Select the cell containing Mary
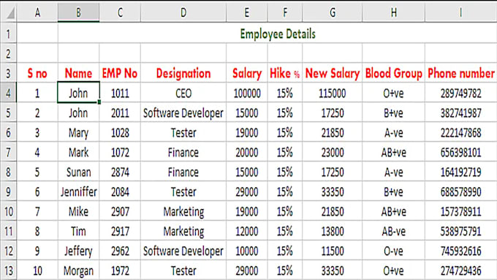 pos(78,132)
